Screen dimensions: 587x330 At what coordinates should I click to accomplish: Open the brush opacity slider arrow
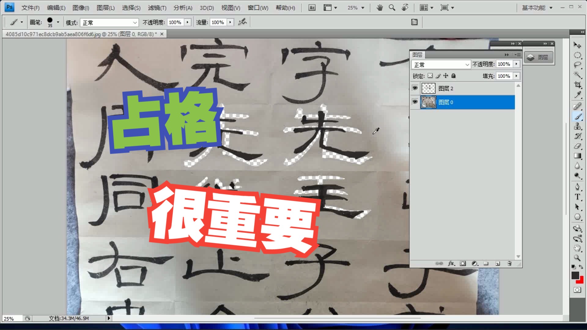pos(187,22)
